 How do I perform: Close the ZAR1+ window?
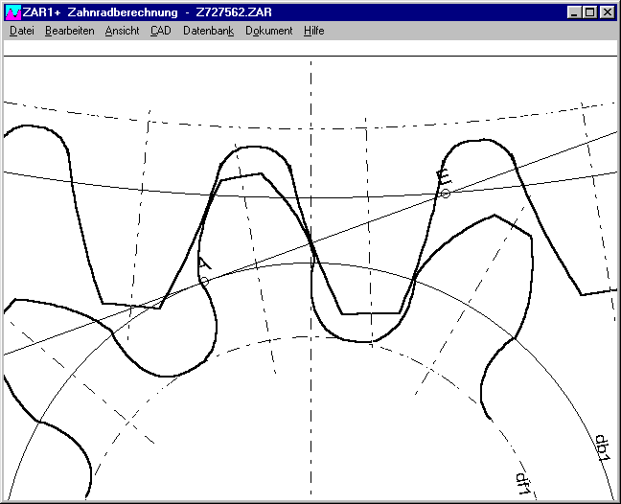pyautogui.click(x=607, y=12)
